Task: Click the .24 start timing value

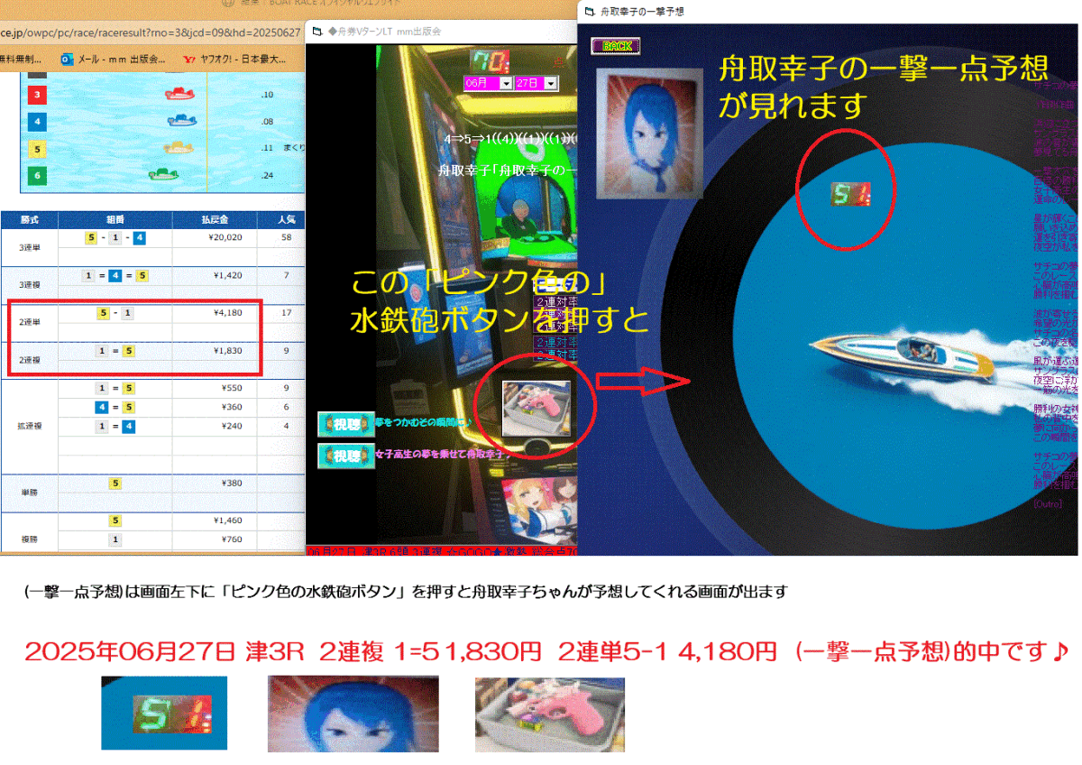Action: point(267,175)
